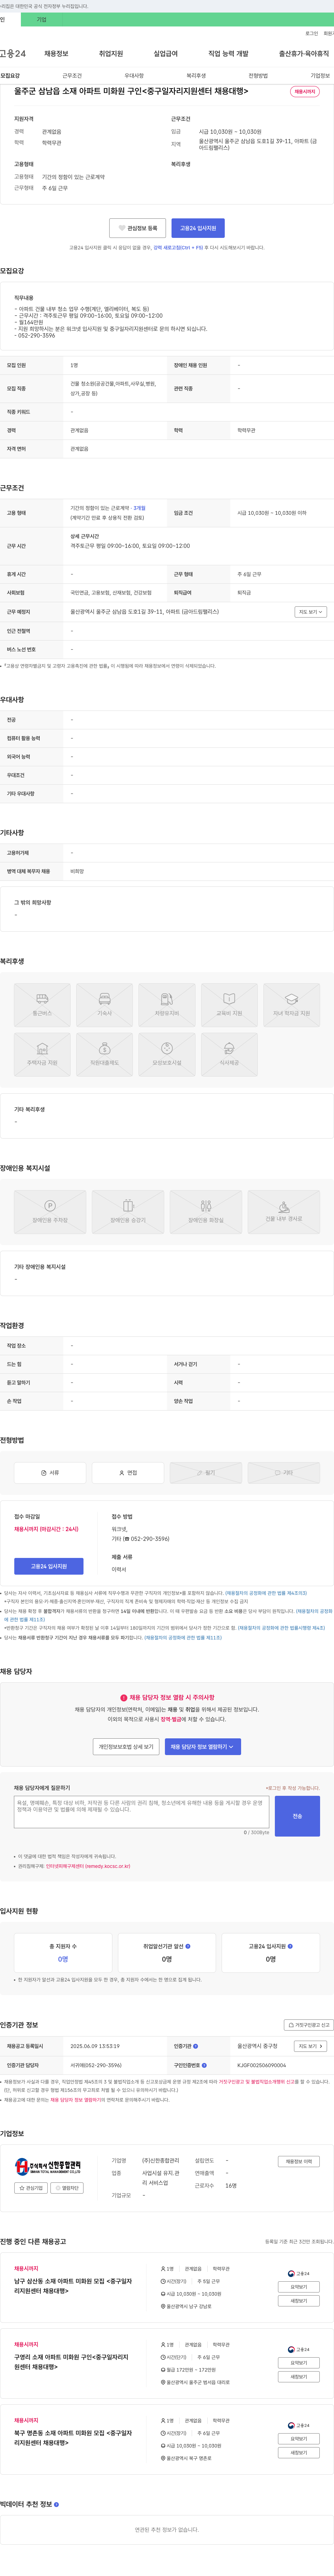334x2576 pixels.
Task: Select the 서류 screening method box
Action: point(50,1473)
